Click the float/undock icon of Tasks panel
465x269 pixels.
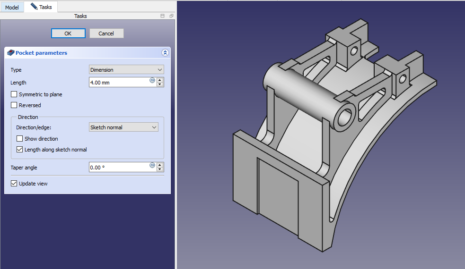pos(171,16)
